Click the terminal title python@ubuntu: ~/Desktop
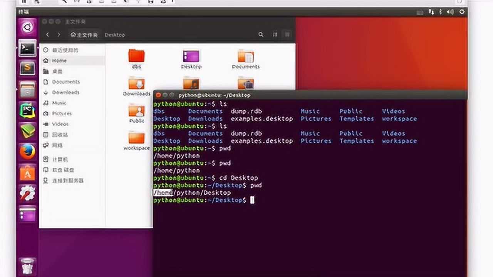This screenshot has height=277, width=493. pos(215,95)
